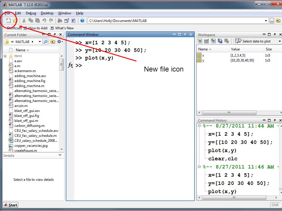Open the MATLAB address bar dropdown in Current Folder

click(x=40, y=42)
